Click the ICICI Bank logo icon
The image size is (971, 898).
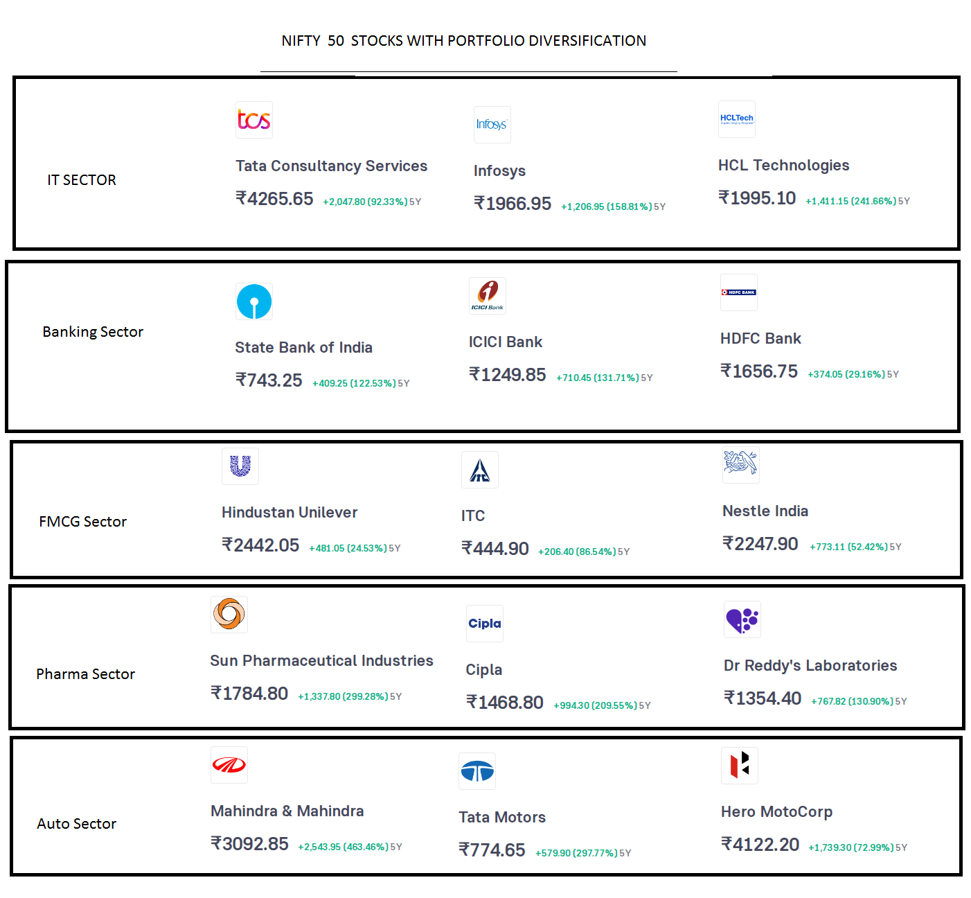tap(488, 296)
